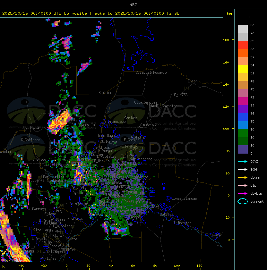Click the 'La_Carrera' map label
Image resolution: width=267 pixels, height=270 pixels.
click(x=36, y=209)
